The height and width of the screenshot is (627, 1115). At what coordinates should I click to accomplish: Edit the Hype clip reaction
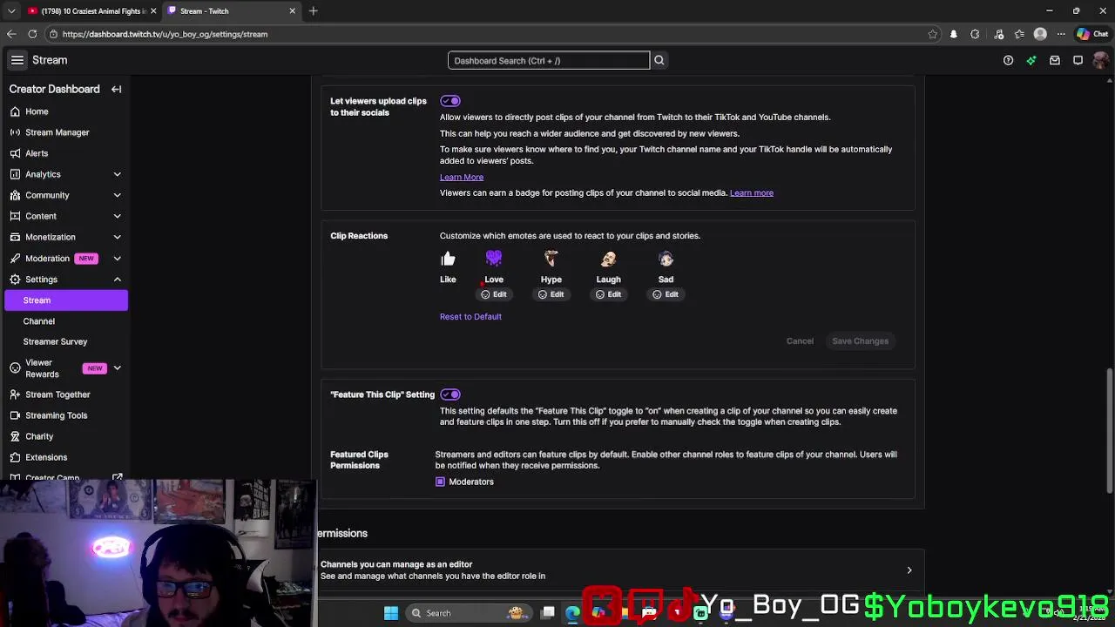click(x=551, y=294)
